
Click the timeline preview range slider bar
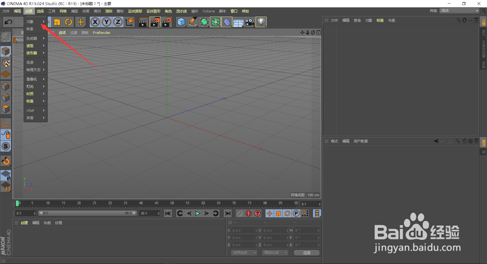[x=88, y=213]
